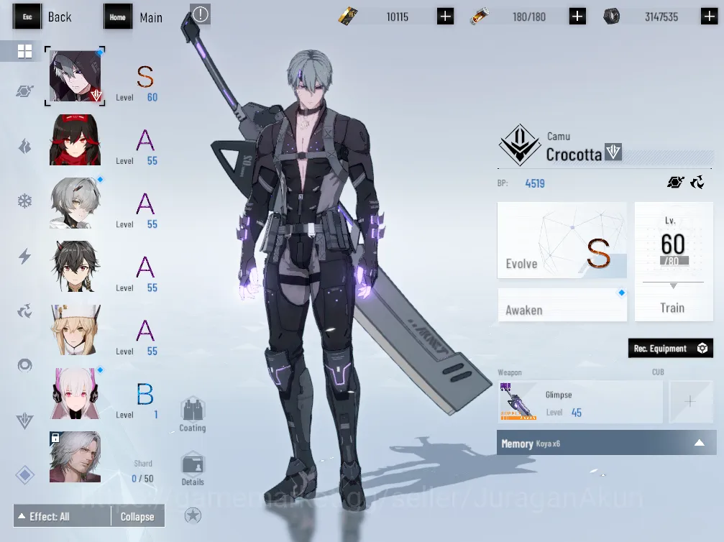Open the Awaken panel
The height and width of the screenshot is (542, 724).
562,306
